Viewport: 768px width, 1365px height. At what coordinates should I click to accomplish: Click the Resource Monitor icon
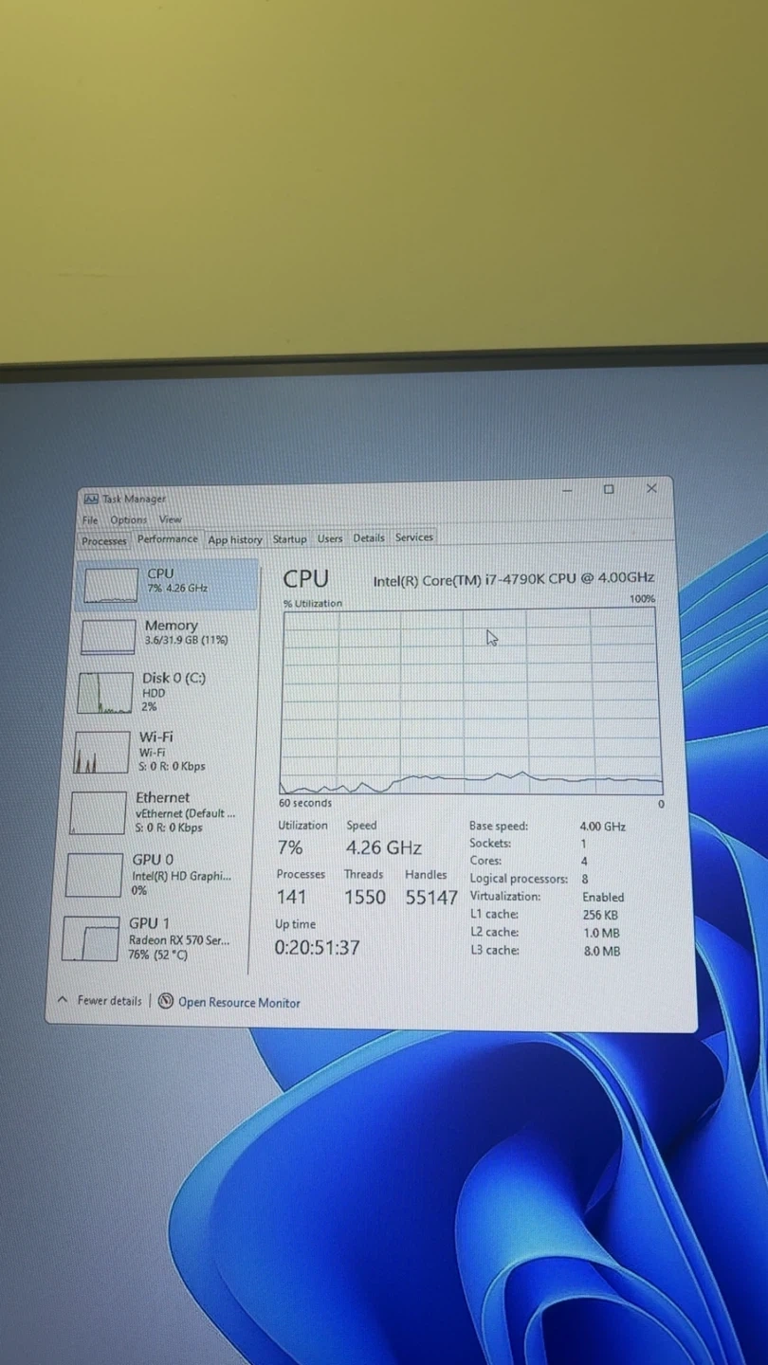pyautogui.click(x=166, y=1001)
